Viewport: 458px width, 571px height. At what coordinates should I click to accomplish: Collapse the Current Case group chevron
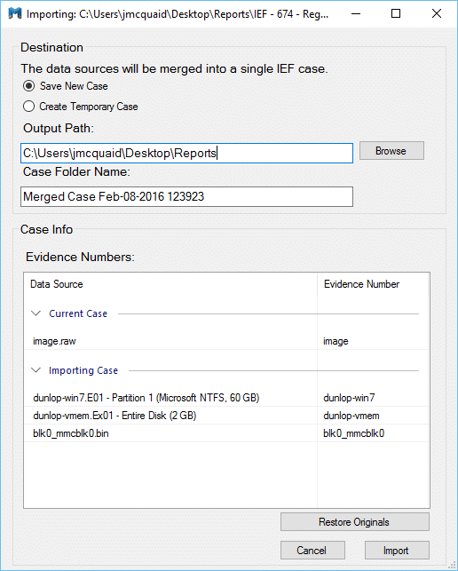[x=36, y=313]
